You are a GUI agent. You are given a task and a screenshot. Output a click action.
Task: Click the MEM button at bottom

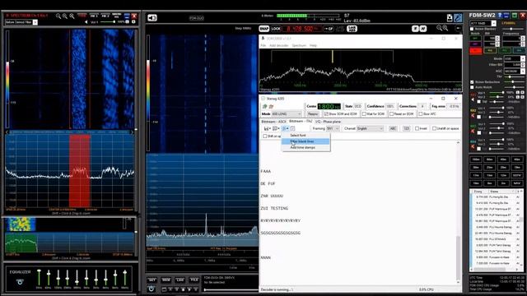166,280
